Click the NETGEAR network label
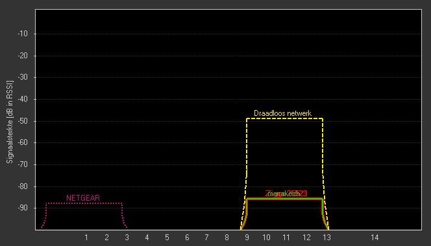431x246 pixels. (83, 197)
